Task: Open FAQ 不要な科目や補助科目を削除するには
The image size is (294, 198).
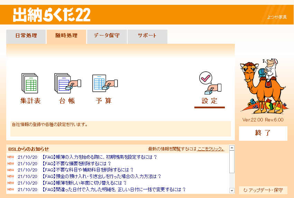Action: click(x=88, y=170)
